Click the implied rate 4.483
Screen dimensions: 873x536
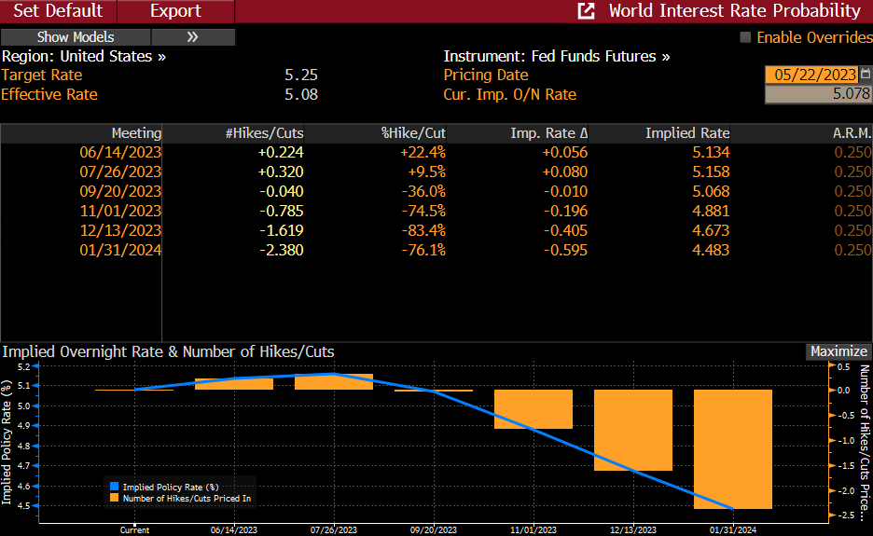tap(711, 250)
